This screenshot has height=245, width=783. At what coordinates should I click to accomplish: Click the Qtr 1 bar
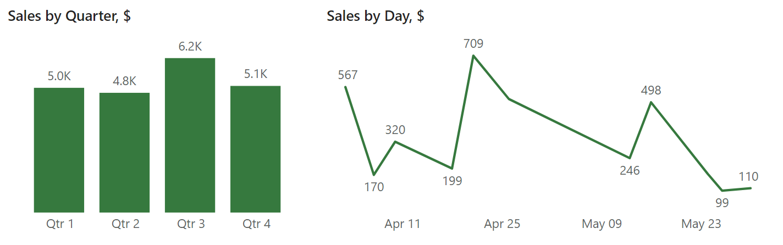pos(59,150)
